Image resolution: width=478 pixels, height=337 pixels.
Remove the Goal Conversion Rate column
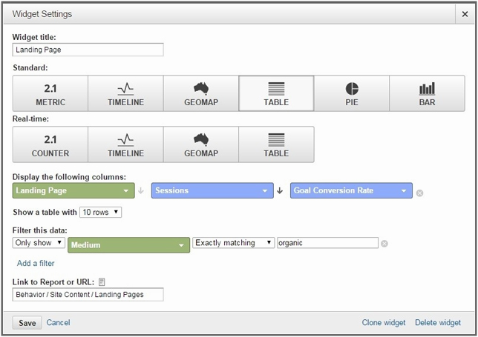pyautogui.click(x=419, y=193)
